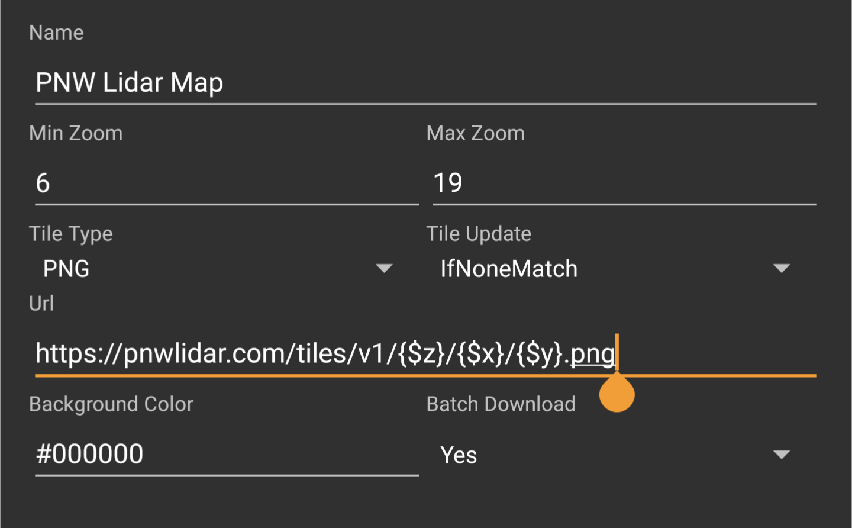Click the Background Color label
This screenshot has width=852, height=528.
(x=111, y=404)
